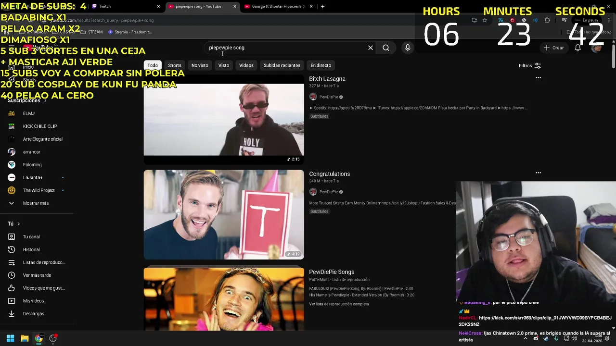Open the Bitch Lasagna video title

(327, 79)
